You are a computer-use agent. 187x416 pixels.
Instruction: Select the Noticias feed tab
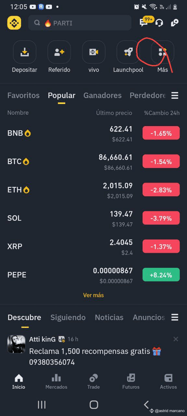[109, 317]
